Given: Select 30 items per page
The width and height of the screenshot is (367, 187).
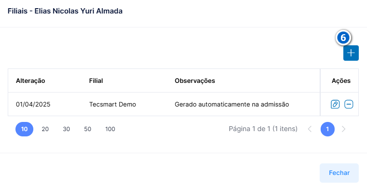Looking at the screenshot, I should (66, 129).
